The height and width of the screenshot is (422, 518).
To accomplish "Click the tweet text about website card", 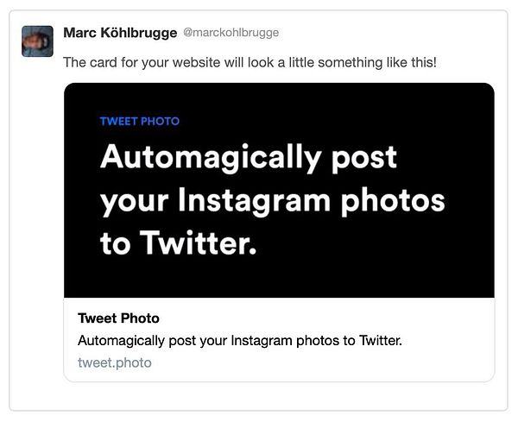I will (x=250, y=63).
